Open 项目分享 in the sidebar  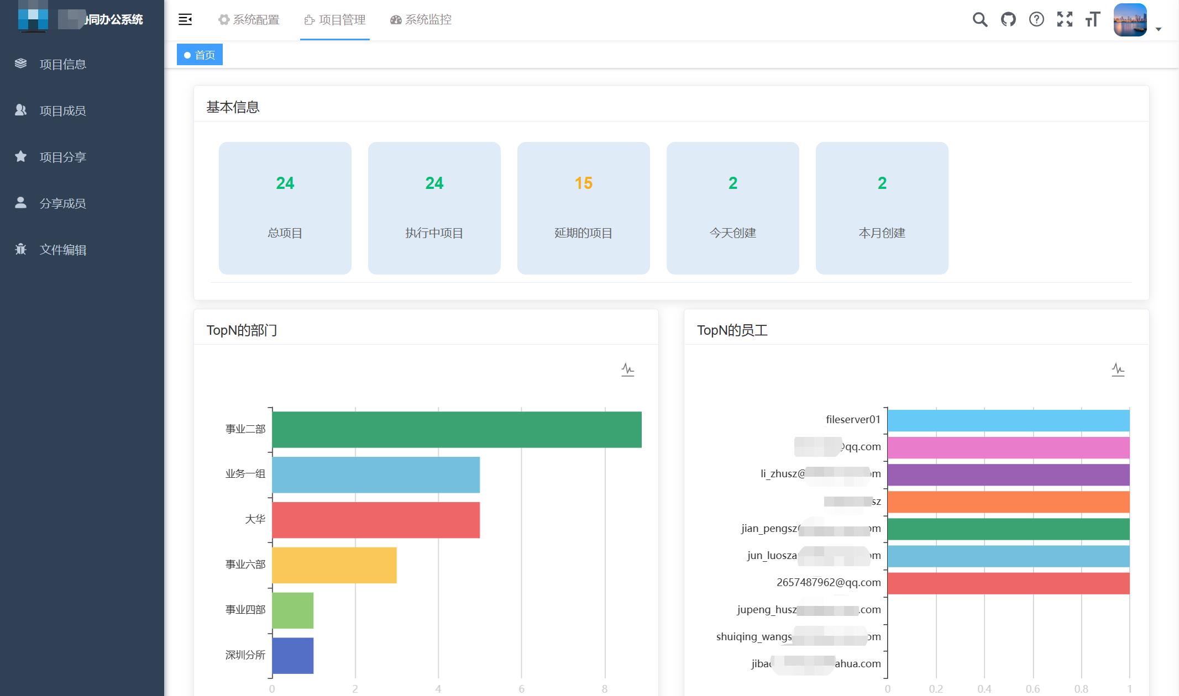(82, 157)
